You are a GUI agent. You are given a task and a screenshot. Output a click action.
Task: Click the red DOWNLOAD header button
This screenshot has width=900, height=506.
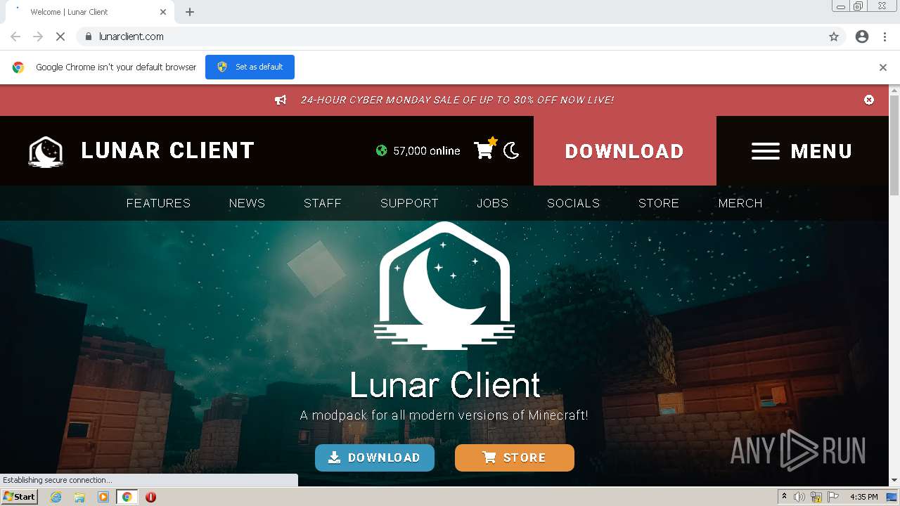[x=624, y=151]
